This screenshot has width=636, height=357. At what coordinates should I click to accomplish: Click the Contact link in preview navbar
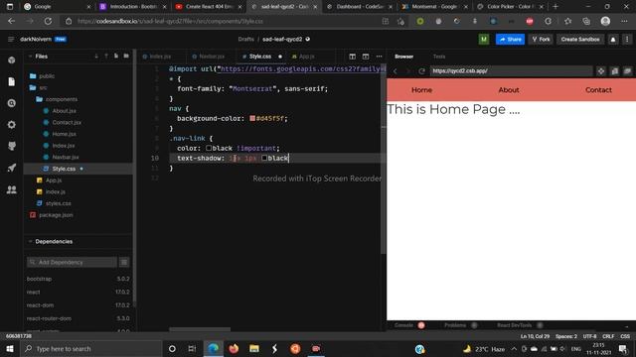click(x=598, y=90)
